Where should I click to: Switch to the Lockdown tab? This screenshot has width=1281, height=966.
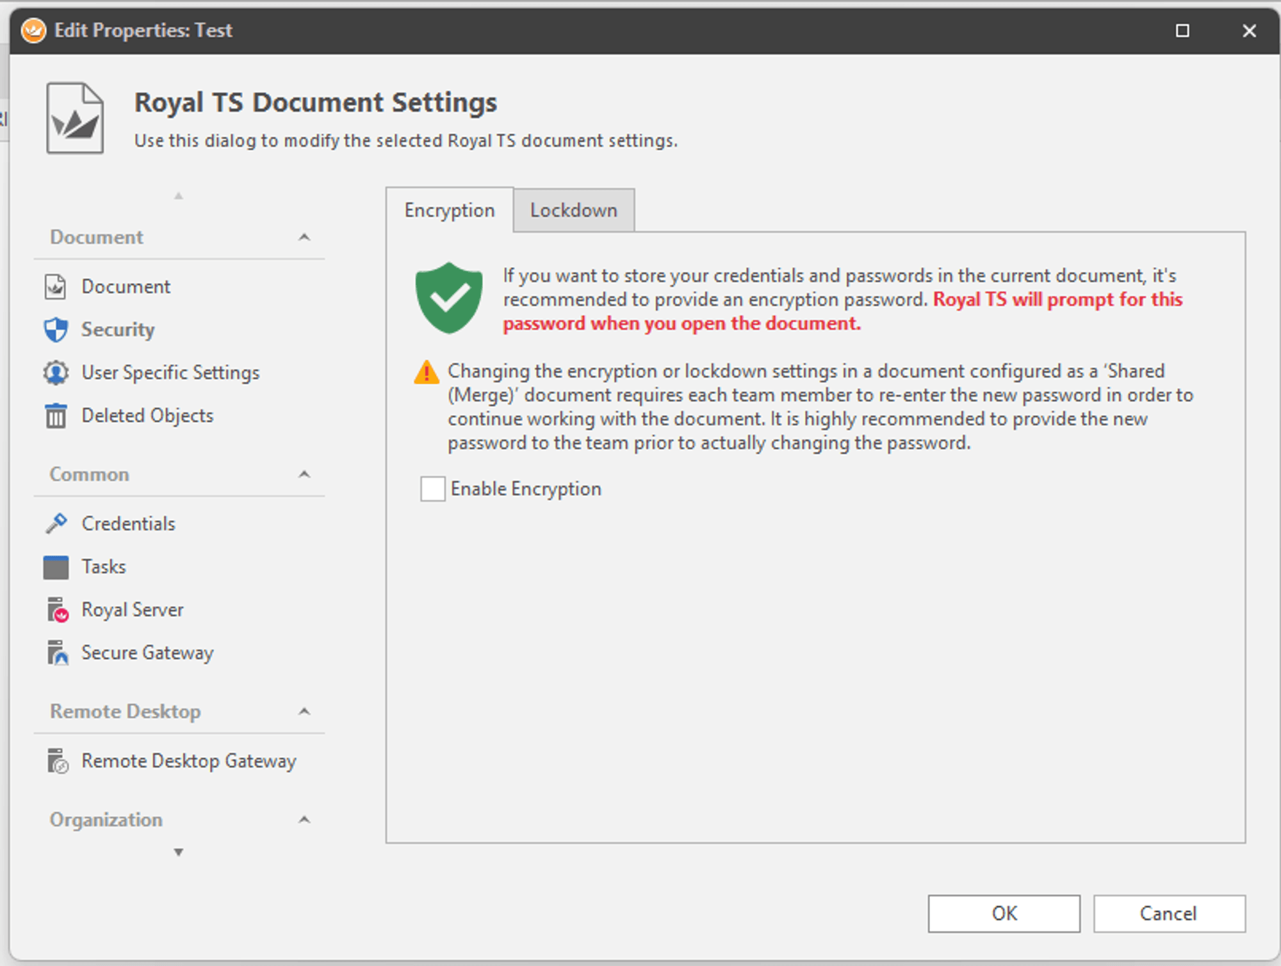tap(573, 210)
